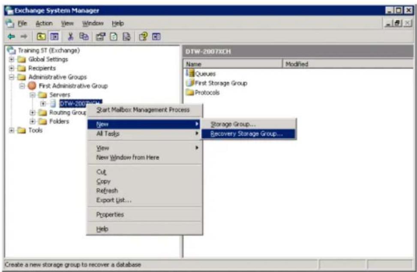The height and width of the screenshot is (272, 417).
Task: Click the First Storage Group icon
Action: 190,83
